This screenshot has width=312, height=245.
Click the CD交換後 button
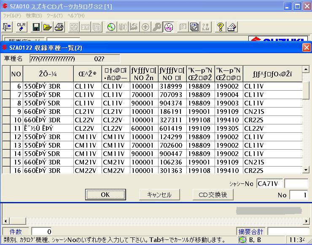(213, 194)
